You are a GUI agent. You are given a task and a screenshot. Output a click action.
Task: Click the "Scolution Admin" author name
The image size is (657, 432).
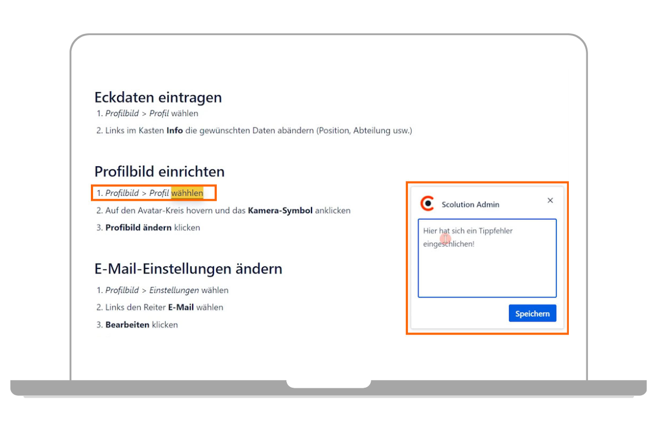[470, 205]
